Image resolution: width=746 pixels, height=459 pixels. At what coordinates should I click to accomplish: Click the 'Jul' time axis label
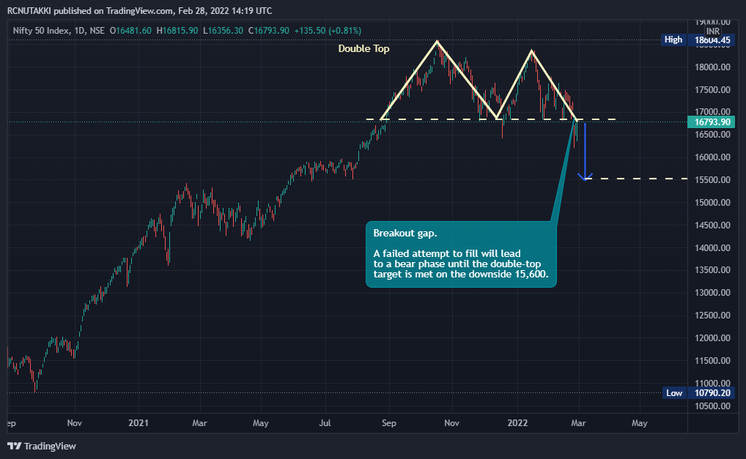[x=325, y=423]
